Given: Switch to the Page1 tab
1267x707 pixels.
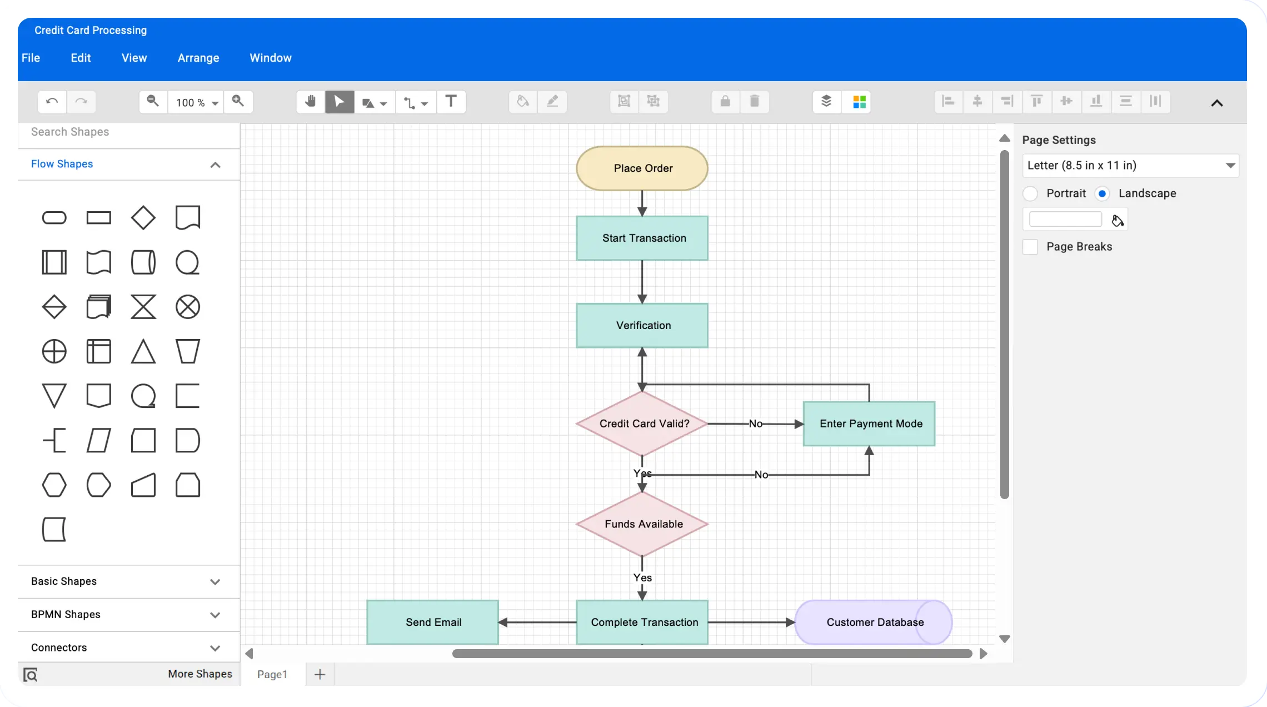Looking at the screenshot, I should [272, 674].
